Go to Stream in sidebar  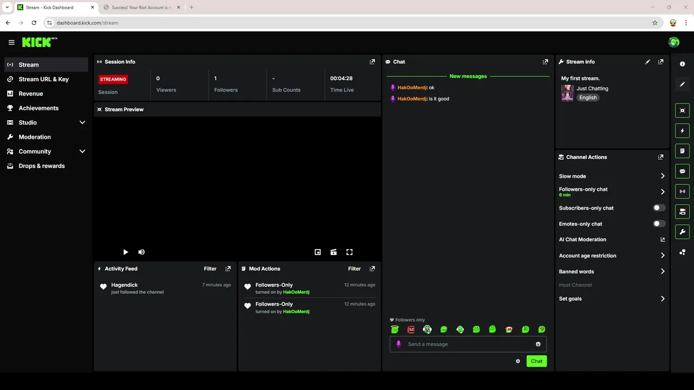click(46, 64)
